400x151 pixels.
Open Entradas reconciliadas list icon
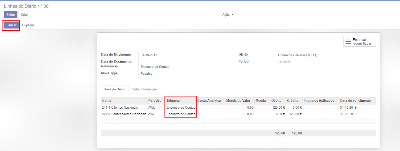[348, 42]
